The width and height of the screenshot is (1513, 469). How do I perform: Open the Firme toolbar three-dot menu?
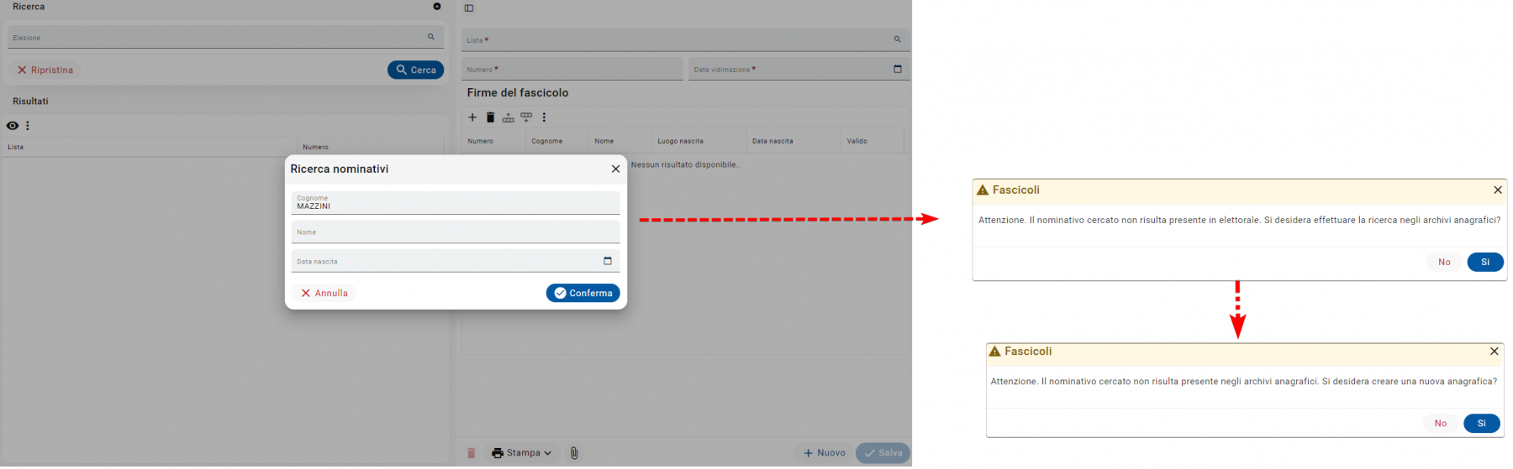pyautogui.click(x=544, y=117)
